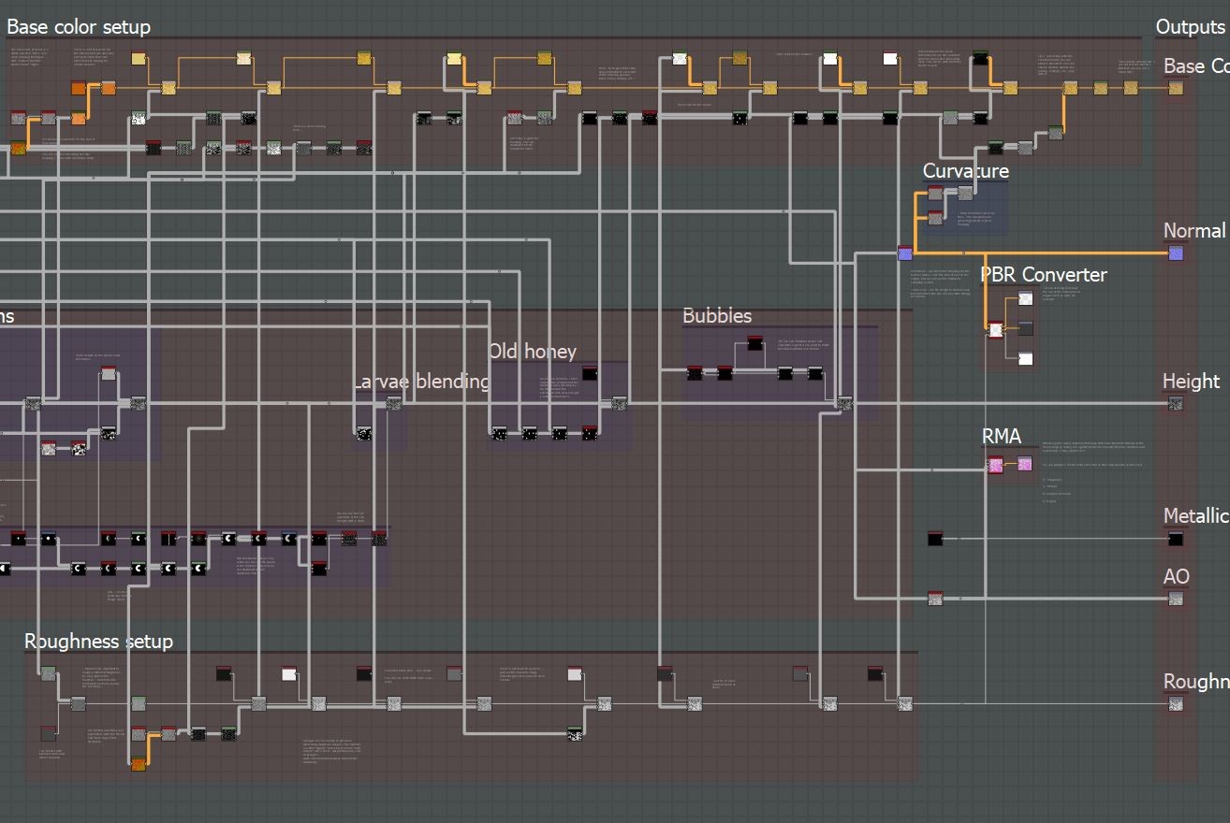Image resolution: width=1230 pixels, height=823 pixels.
Task: Click the RMA frame title
Action: 1002,437
